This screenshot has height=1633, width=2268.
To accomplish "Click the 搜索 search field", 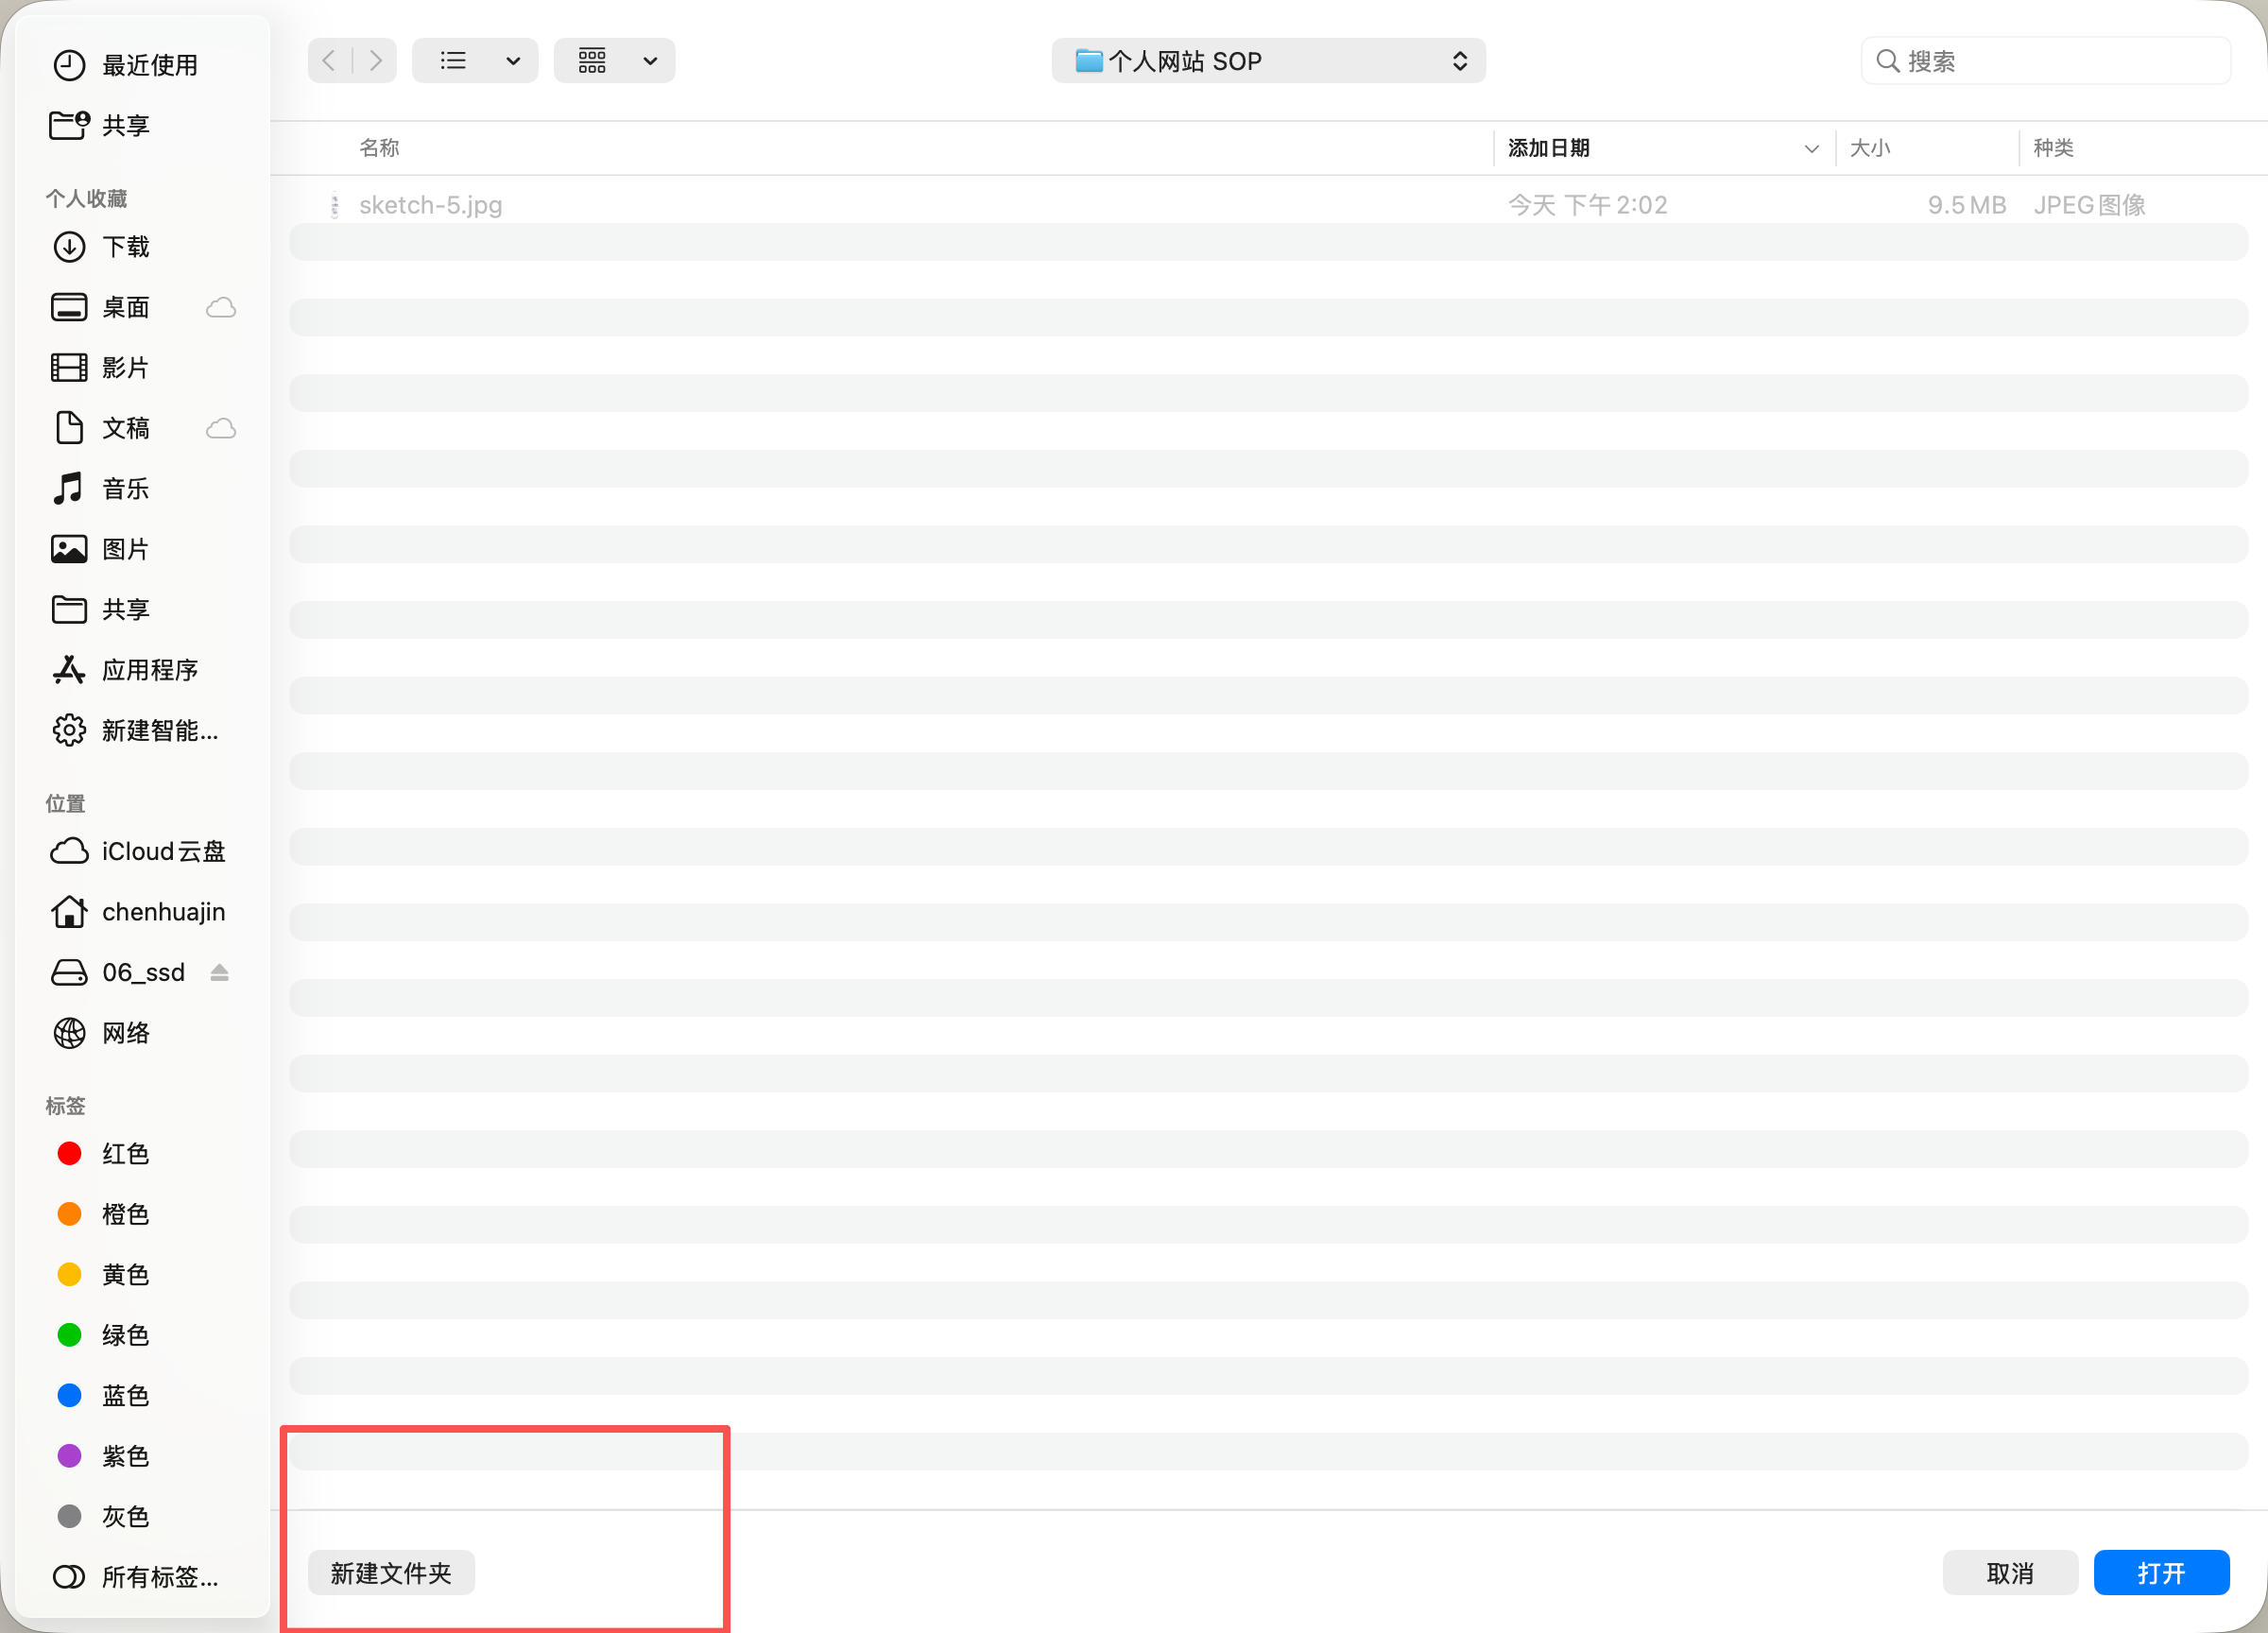I will (x=2046, y=61).
